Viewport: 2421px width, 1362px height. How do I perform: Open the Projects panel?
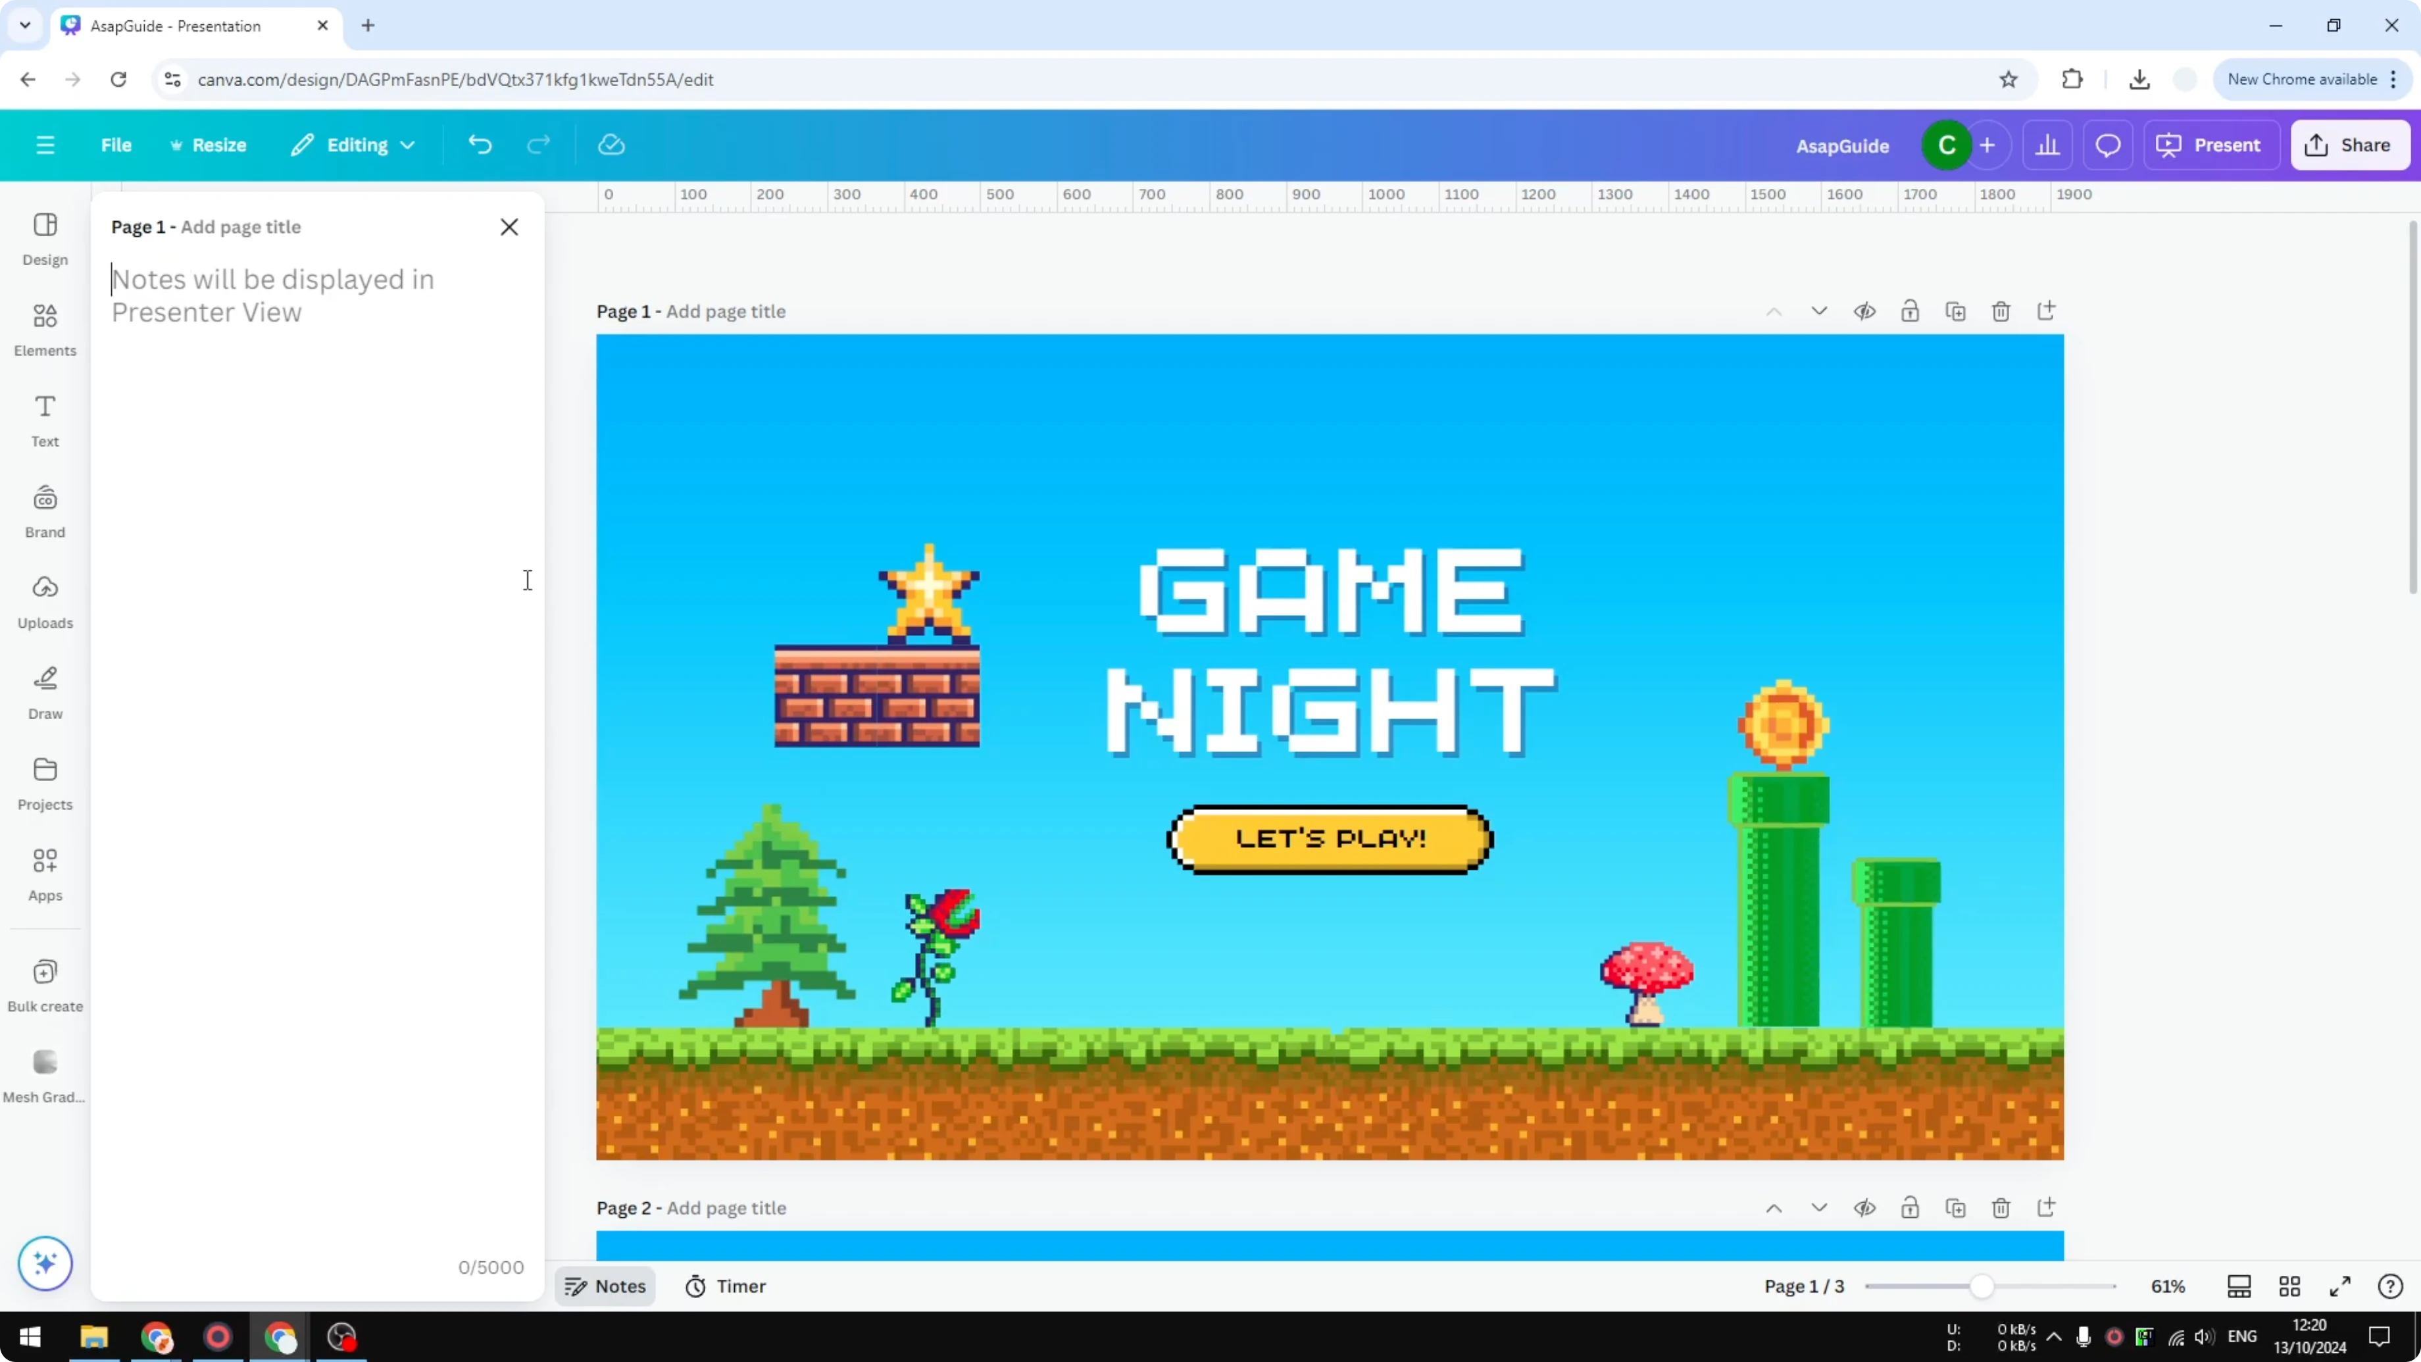coord(45,784)
